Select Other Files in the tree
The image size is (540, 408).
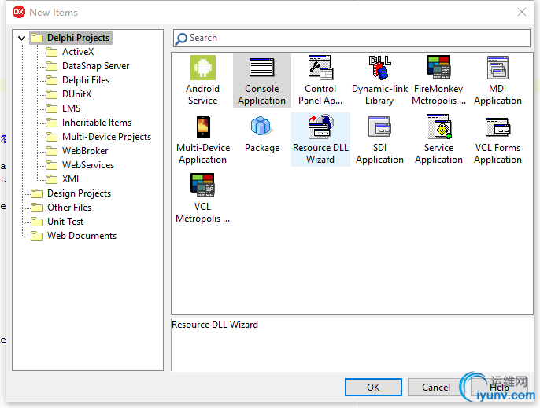69,208
